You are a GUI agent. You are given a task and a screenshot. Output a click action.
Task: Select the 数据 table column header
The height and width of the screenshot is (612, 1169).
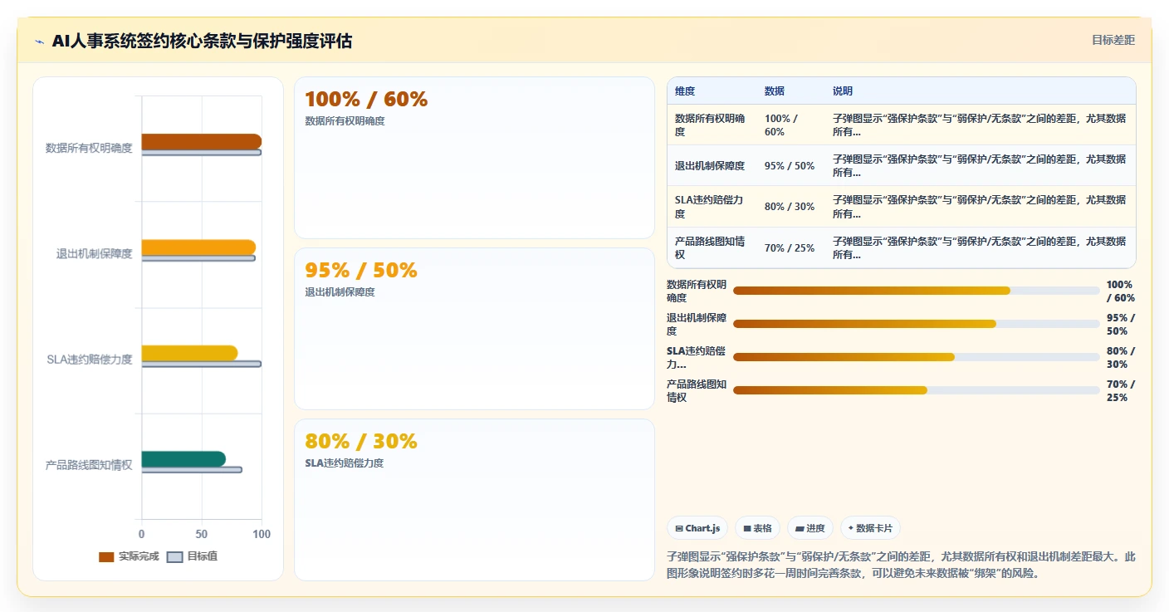(x=775, y=91)
